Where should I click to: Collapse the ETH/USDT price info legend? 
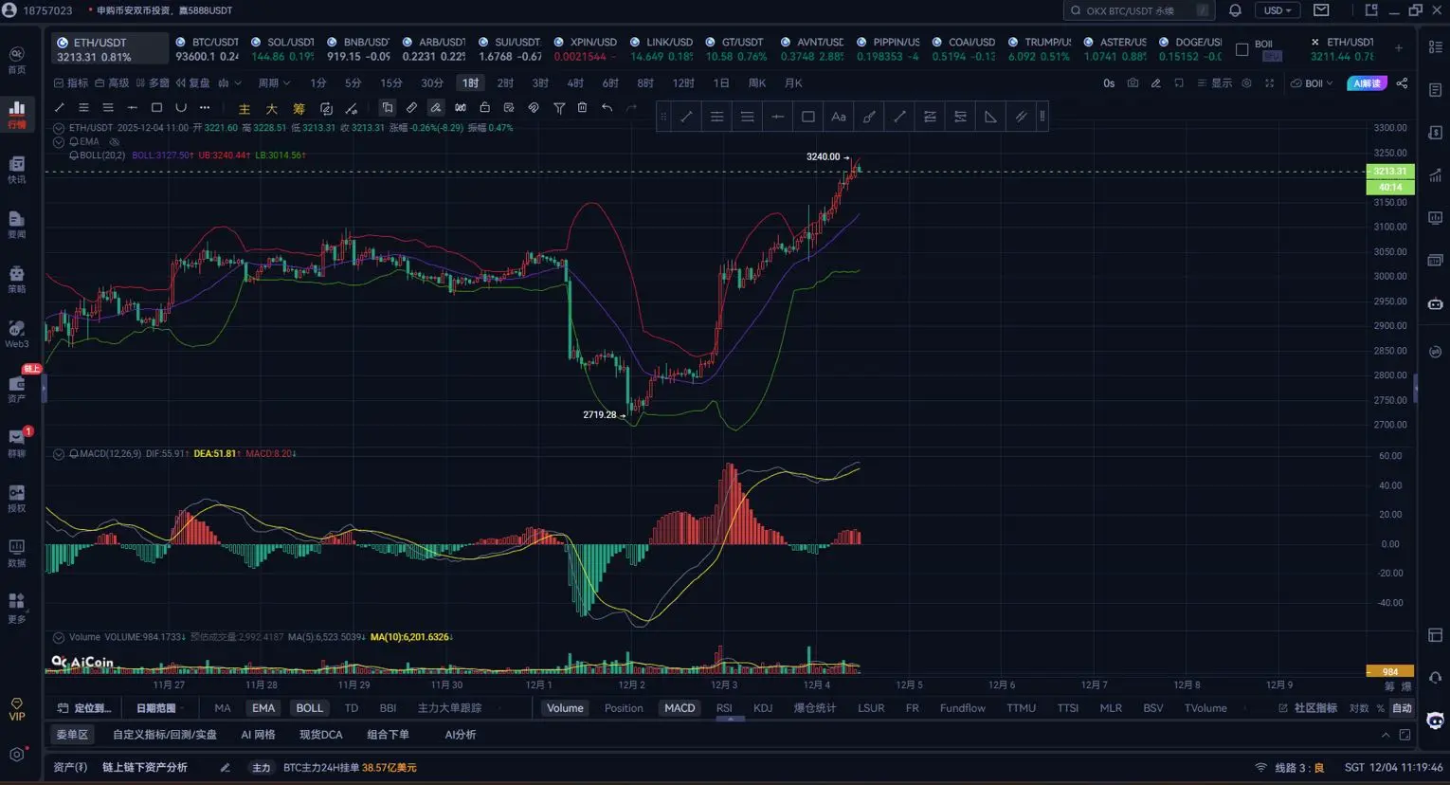pyautogui.click(x=59, y=128)
